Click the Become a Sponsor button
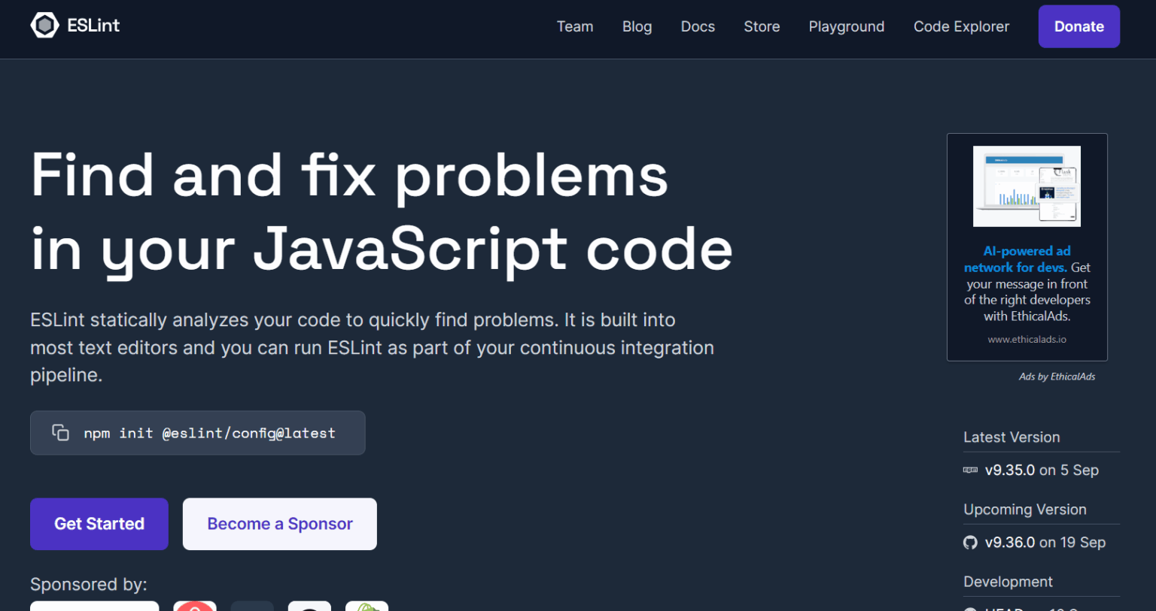 coord(279,524)
